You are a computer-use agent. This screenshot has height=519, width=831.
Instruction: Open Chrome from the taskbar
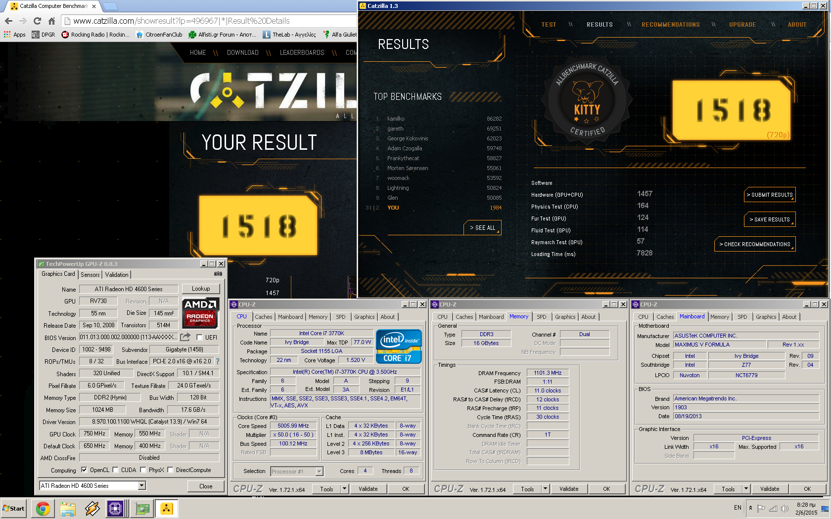[43, 508]
